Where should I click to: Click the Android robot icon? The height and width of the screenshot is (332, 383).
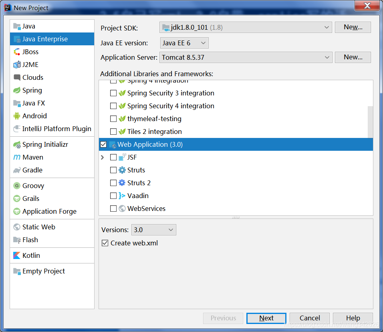click(17, 116)
